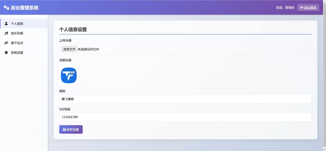Click the QQ号码 field showing 123456789
Image resolution: width=326 pixels, height=151 pixels.
coord(185,117)
